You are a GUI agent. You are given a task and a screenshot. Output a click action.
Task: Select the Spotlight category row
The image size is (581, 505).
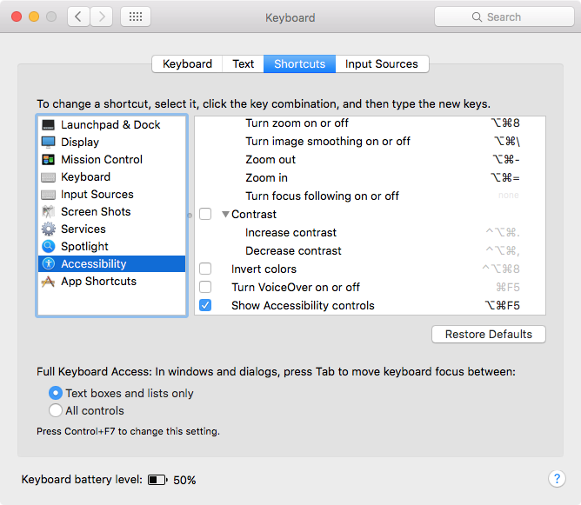pyautogui.click(x=111, y=246)
